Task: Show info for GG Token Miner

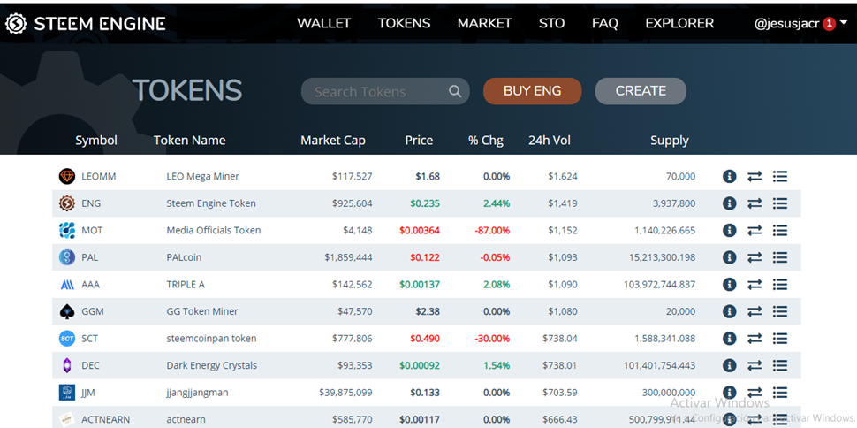Action: tap(729, 311)
